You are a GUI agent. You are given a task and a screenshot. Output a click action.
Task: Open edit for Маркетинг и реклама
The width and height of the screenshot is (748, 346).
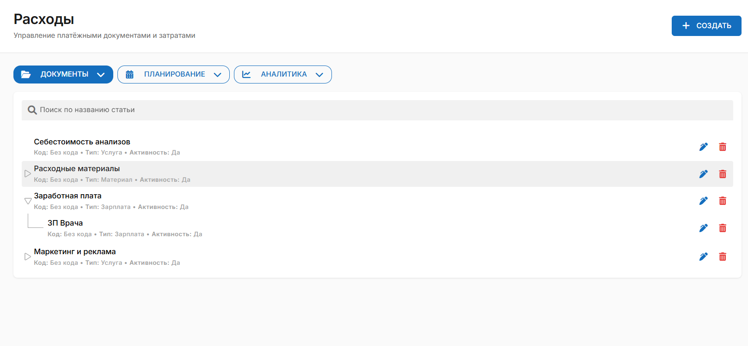pos(703,257)
